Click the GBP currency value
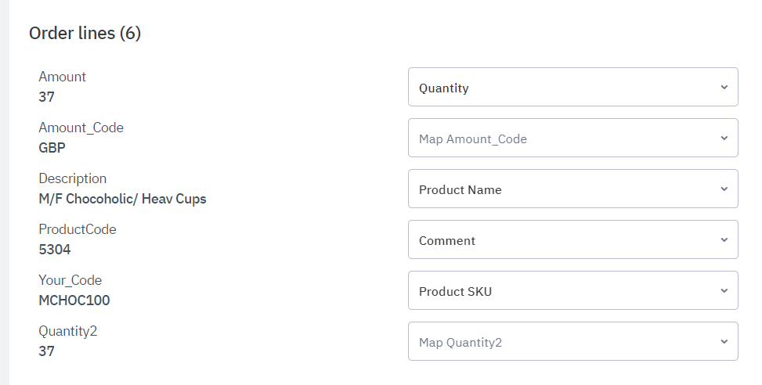 point(52,148)
